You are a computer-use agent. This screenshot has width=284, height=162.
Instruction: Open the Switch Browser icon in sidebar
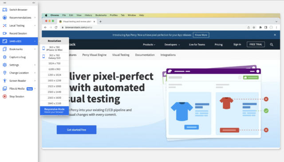tap(5, 10)
